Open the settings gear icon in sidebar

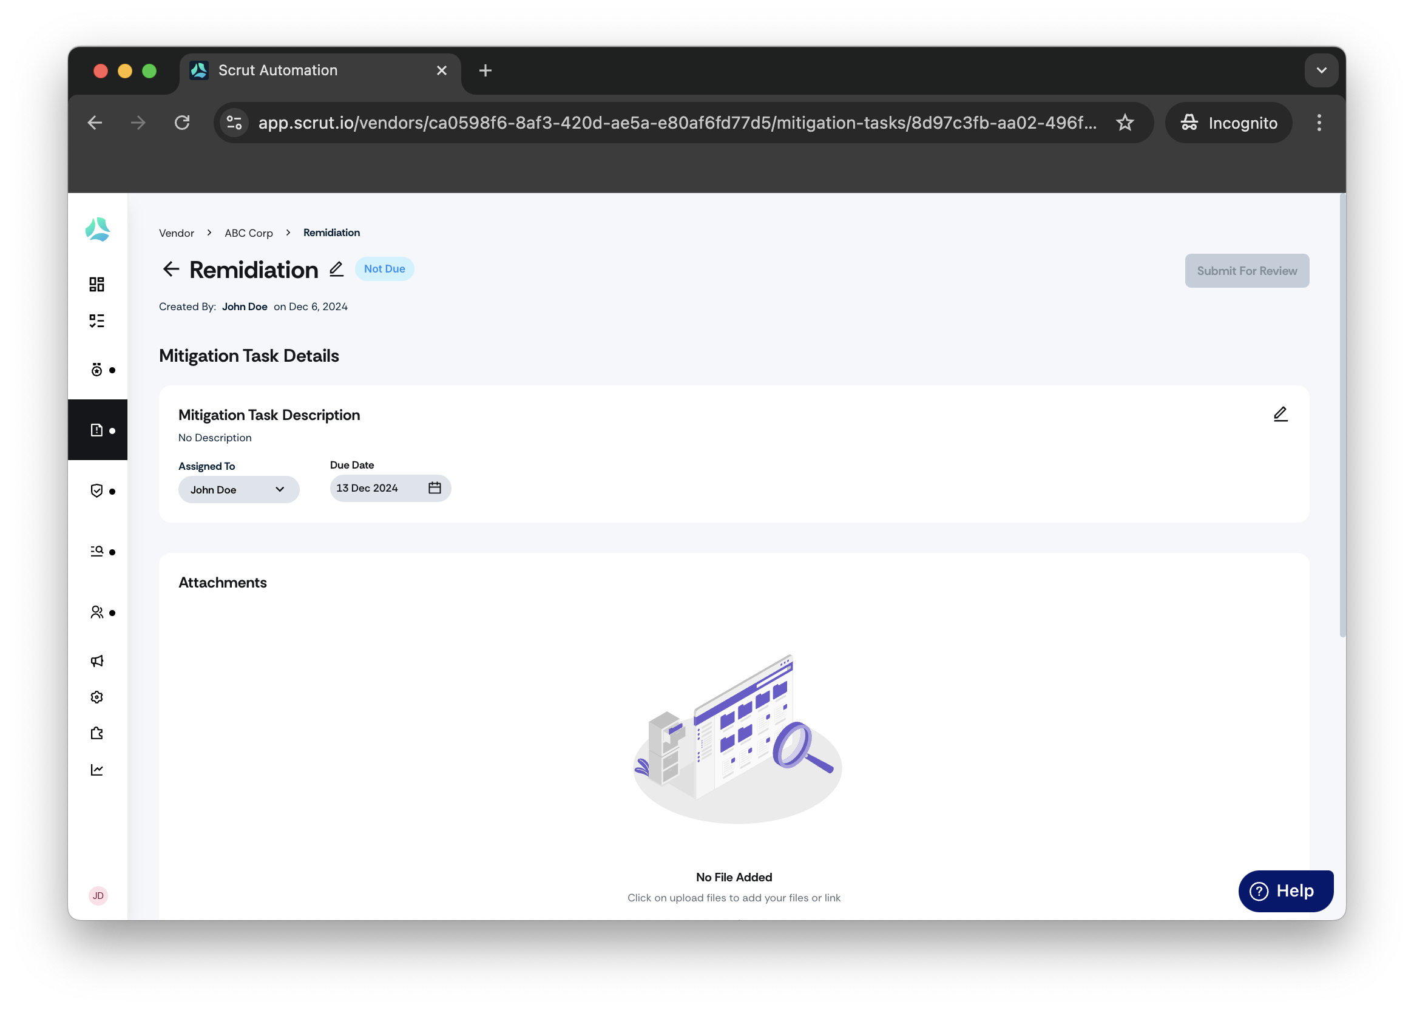pyautogui.click(x=96, y=697)
